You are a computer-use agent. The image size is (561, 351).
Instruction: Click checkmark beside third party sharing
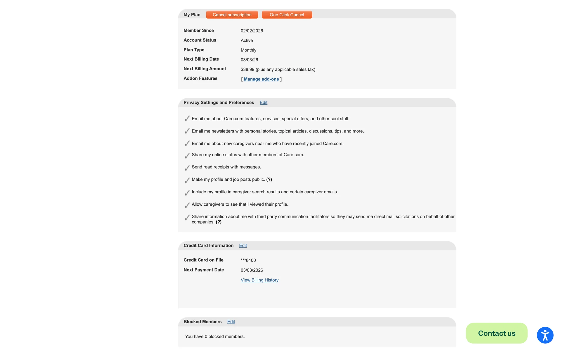coord(187,218)
